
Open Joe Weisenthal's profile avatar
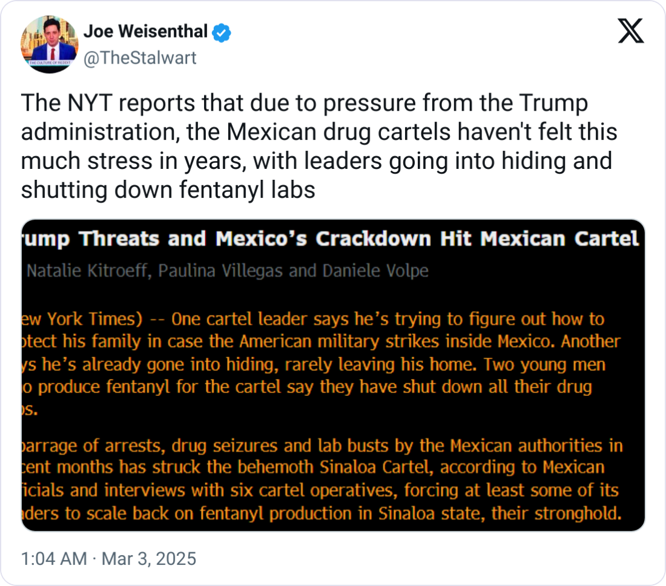coord(50,44)
